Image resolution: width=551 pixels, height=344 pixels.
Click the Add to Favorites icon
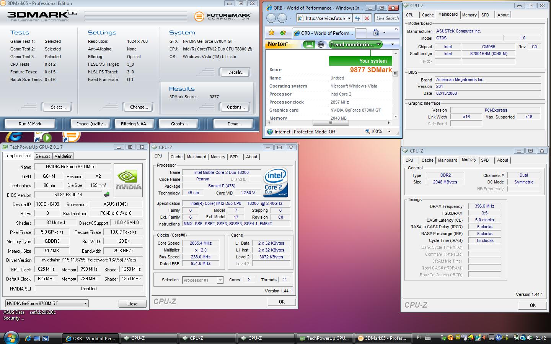coord(283,33)
